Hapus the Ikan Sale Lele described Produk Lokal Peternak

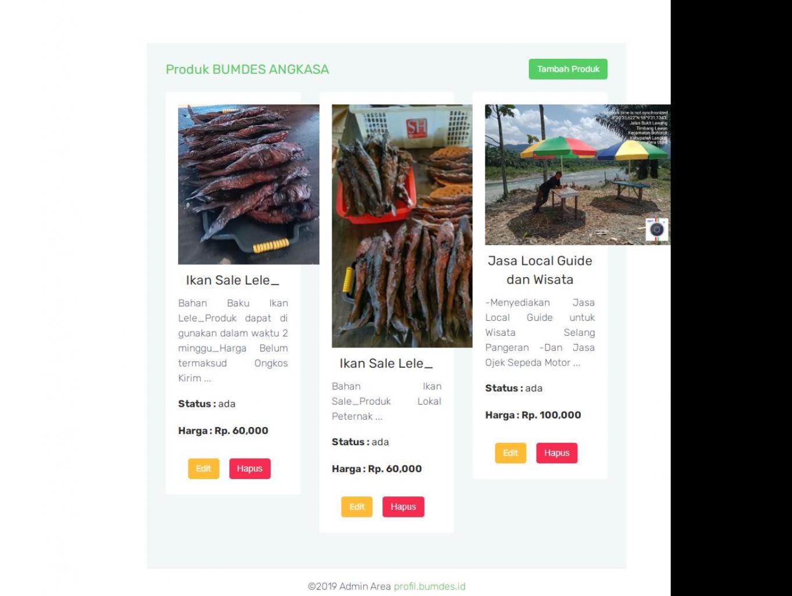(x=403, y=507)
